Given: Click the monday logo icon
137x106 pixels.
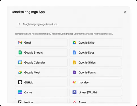Looking at the screenshot, I should (x=74, y=82).
